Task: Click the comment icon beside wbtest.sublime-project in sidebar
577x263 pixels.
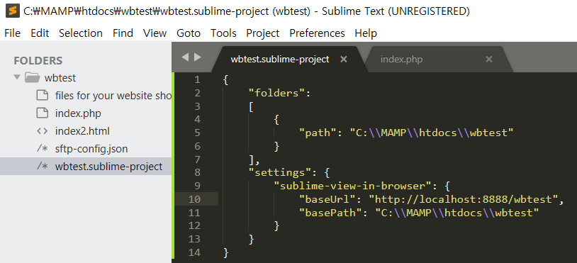Action: click(x=43, y=167)
